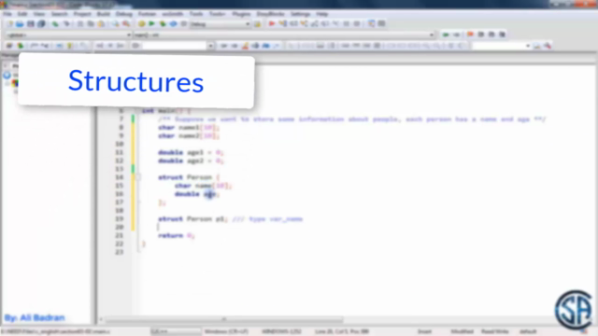Viewport: 598px width, 336px height.
Task: Click the Step into debug icon
Action: click(x=304, y=24)
